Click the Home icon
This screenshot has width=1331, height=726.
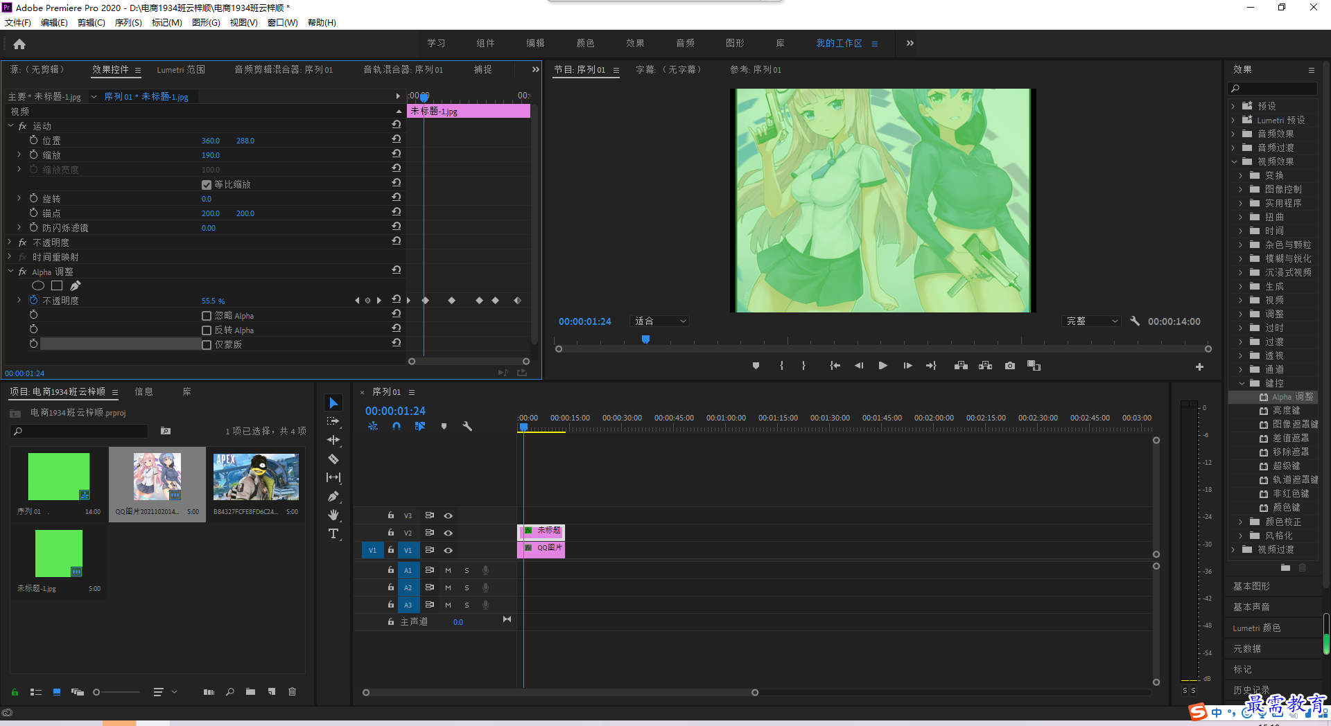coord(19,44)
